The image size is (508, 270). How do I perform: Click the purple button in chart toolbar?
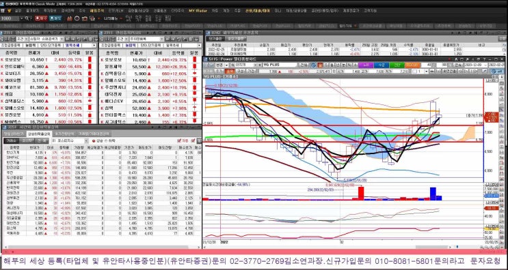366,65
